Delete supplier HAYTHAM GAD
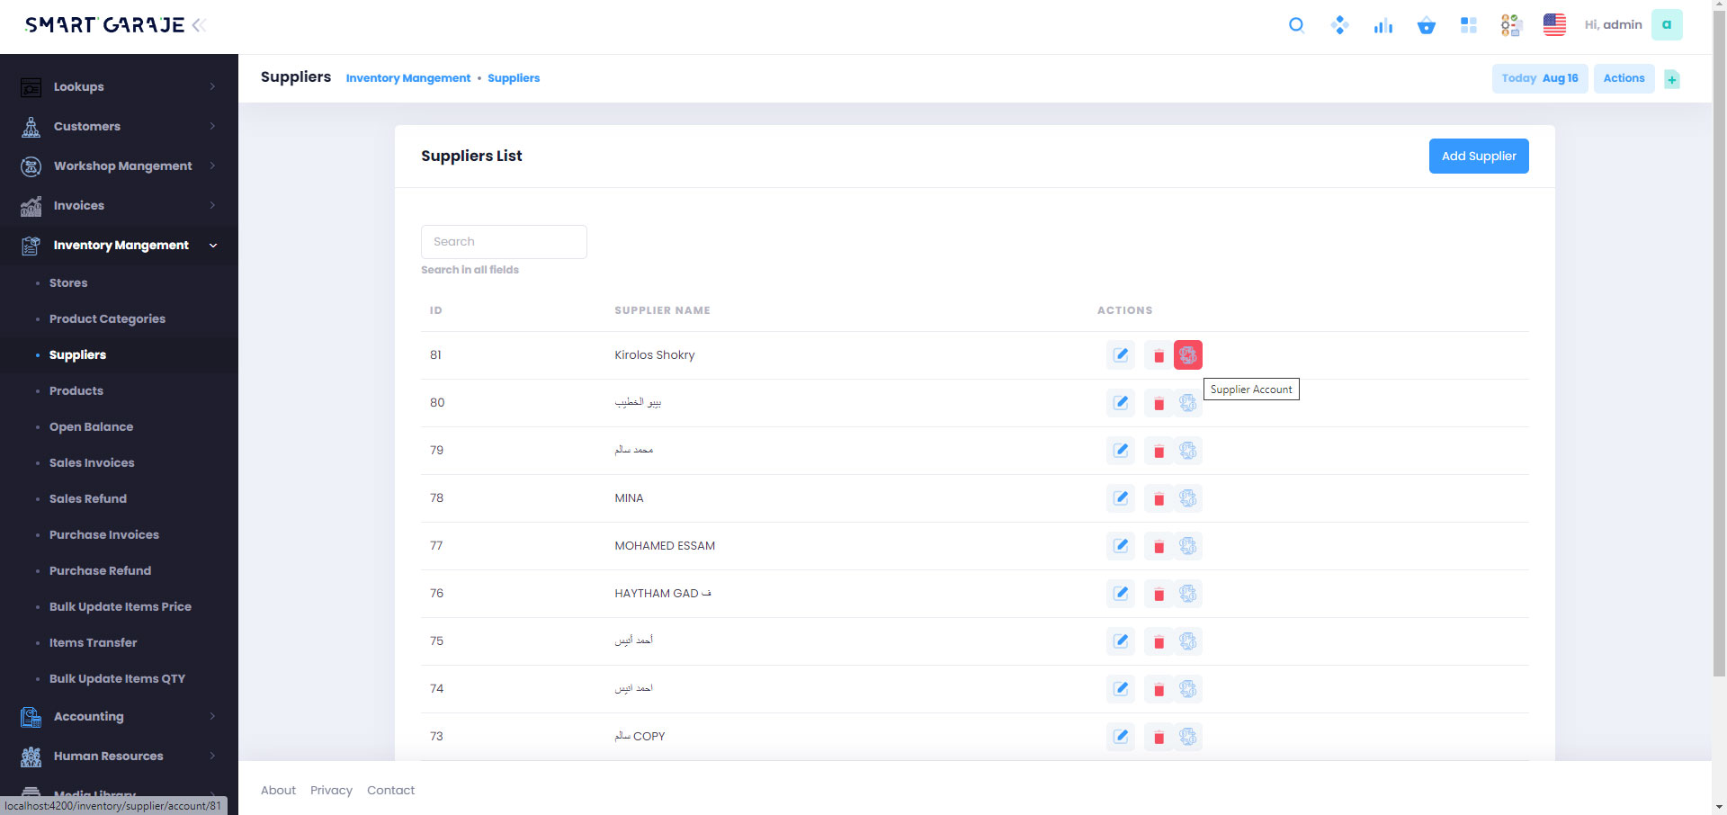Image resolution: width=1727 pixels, height=815 pixels. pos(1159,594)
